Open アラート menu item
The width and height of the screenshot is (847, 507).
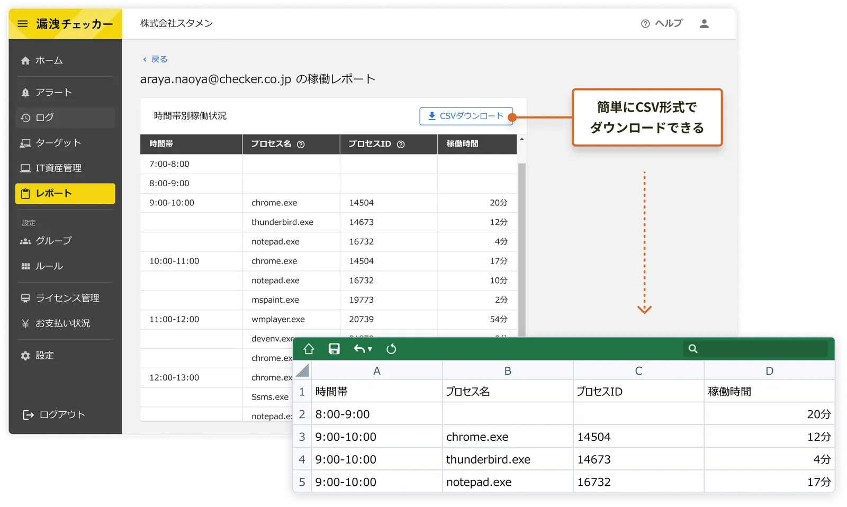pos(65,93)
